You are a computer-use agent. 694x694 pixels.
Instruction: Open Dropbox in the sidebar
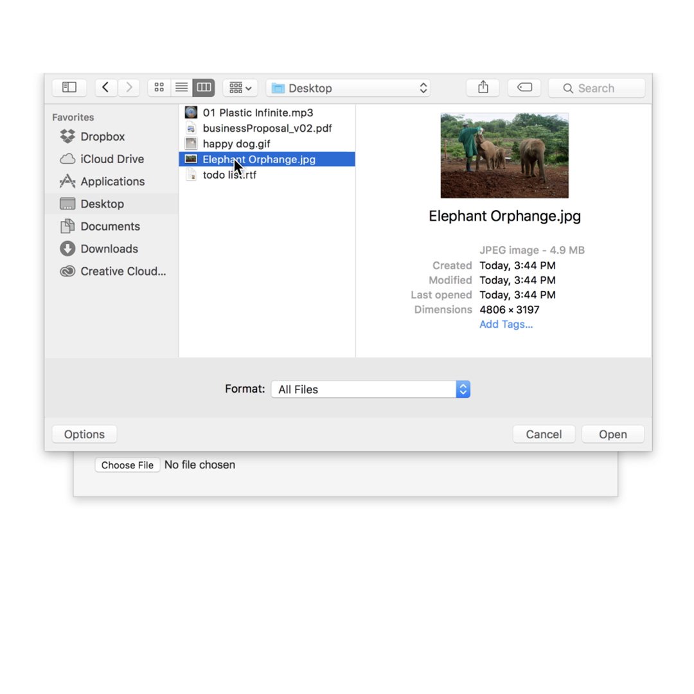click(112, 136)
